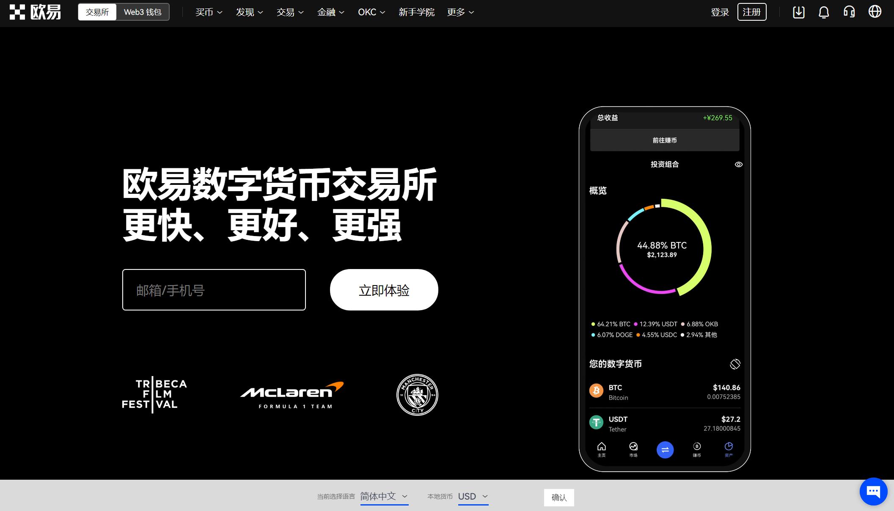The image size is (894, 511).
Task: Click the tag/bookmark icon on digital currencies
Action: point(735,363)
